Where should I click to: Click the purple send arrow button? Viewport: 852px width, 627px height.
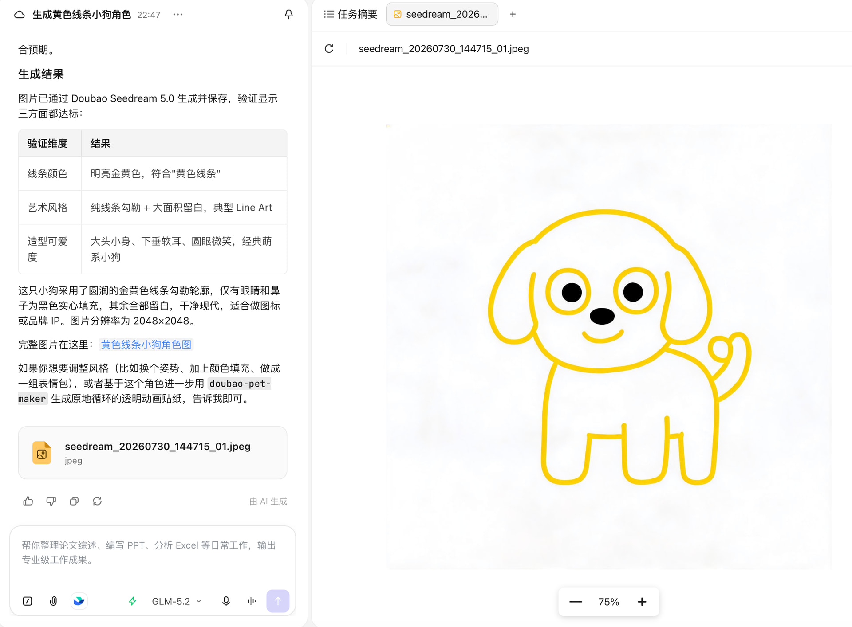click(x=278, y=601)
